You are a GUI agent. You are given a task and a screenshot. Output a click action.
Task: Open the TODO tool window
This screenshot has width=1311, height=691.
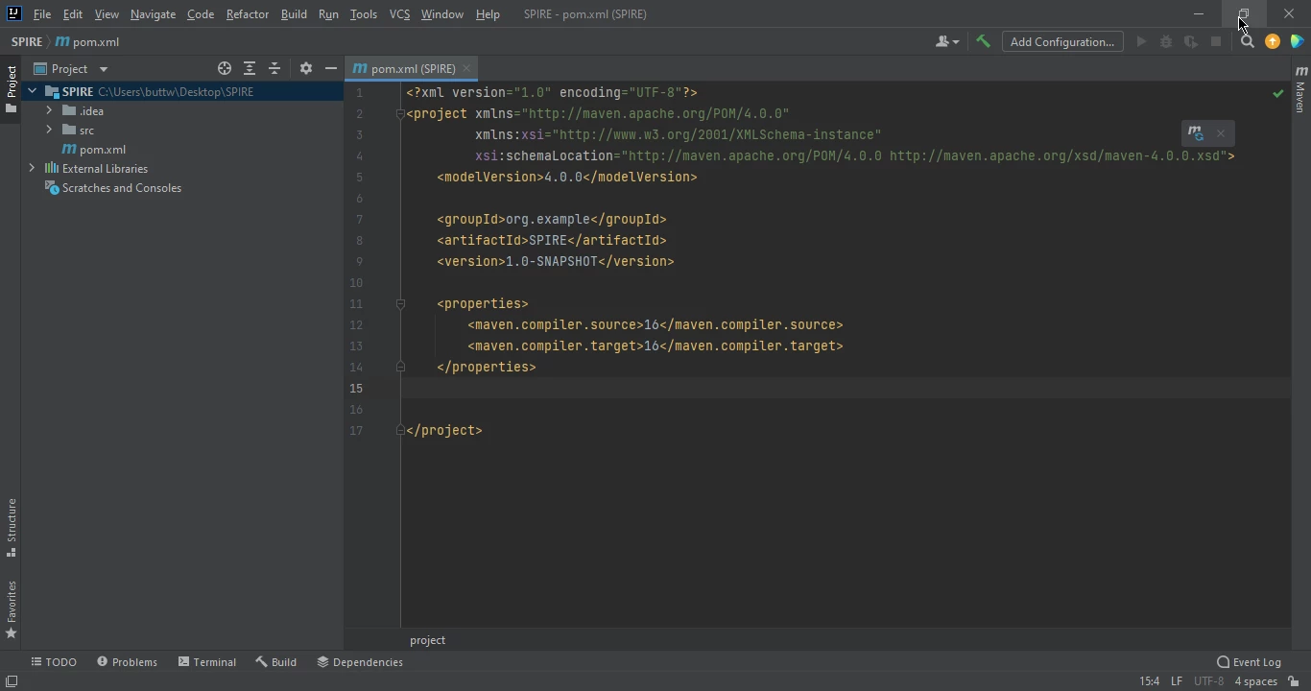(x=54, y=662)
